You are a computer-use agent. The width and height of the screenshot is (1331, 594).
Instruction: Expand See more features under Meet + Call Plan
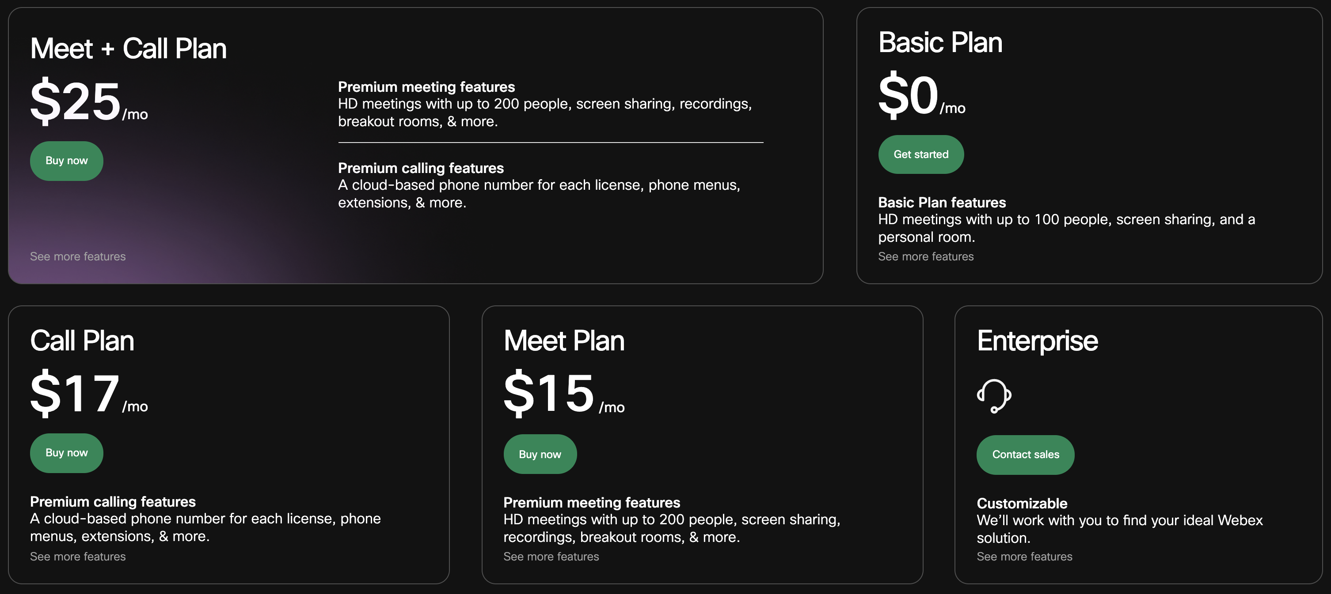77,256
